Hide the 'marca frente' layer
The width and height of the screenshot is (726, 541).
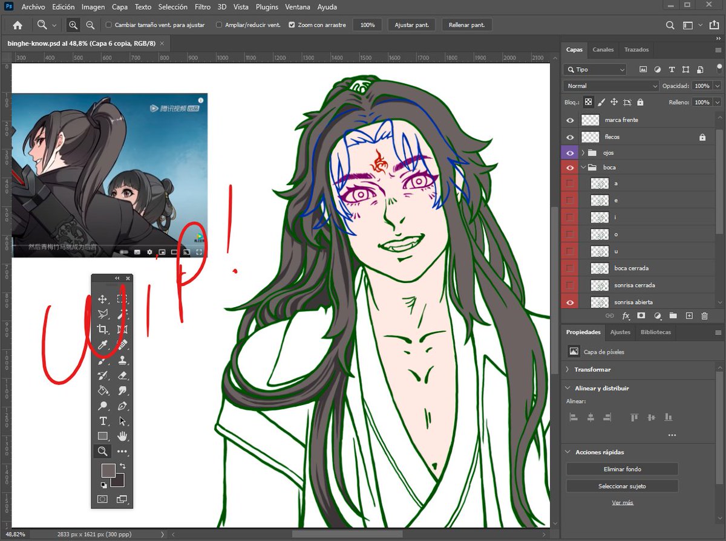pos(570,120)
